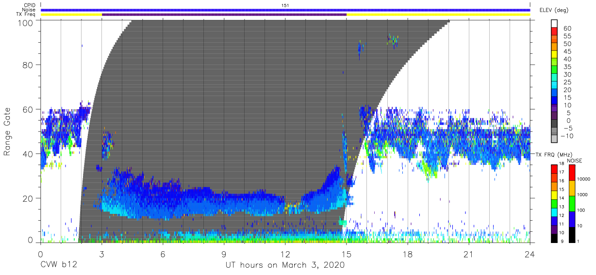Click x-axis tick label 15

[346, 255]
